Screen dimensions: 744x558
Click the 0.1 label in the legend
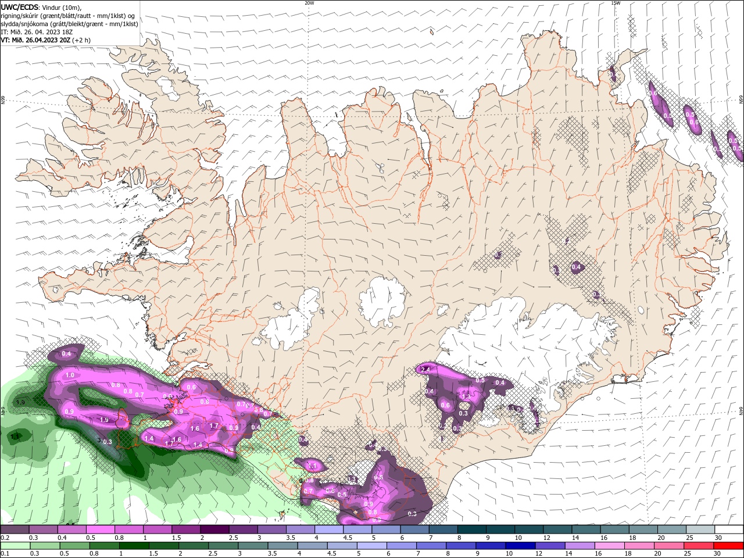5,553
